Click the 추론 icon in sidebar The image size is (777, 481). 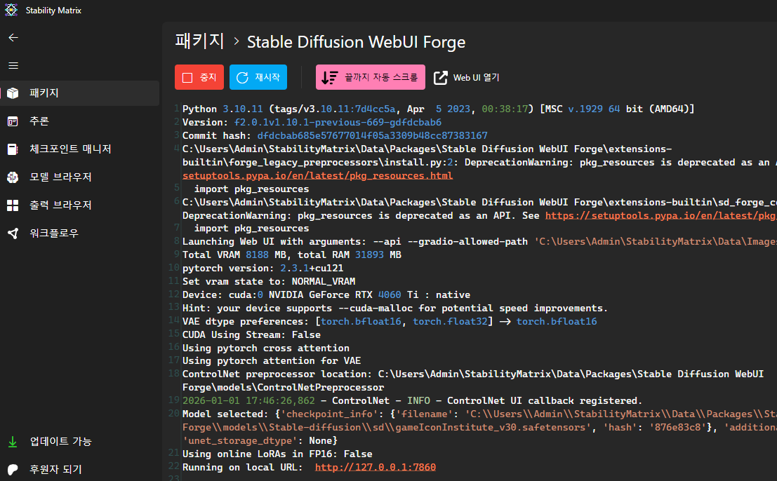coord(13,121)
